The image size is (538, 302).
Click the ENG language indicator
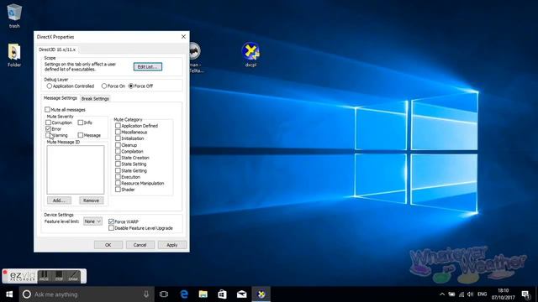482,294
